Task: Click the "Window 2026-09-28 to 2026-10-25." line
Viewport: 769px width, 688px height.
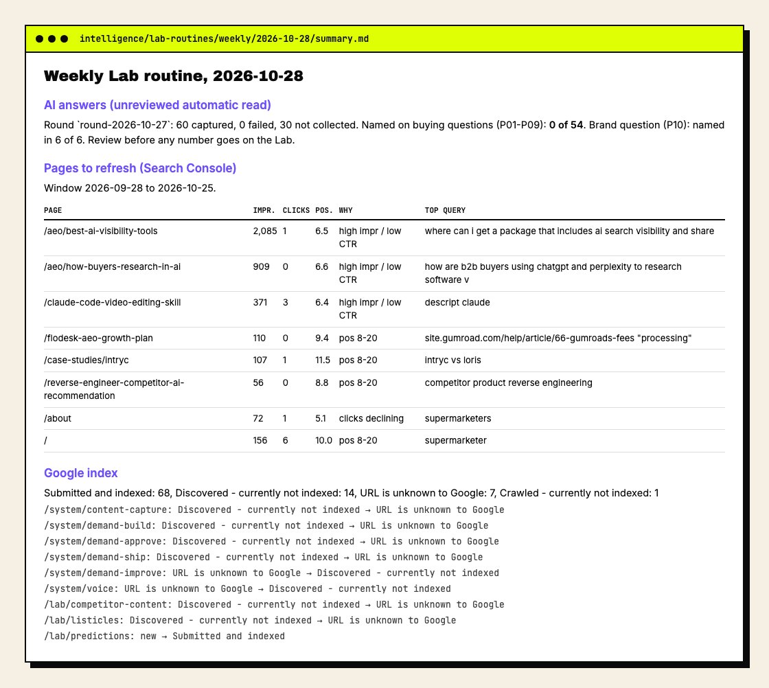Action: [130, 188]
